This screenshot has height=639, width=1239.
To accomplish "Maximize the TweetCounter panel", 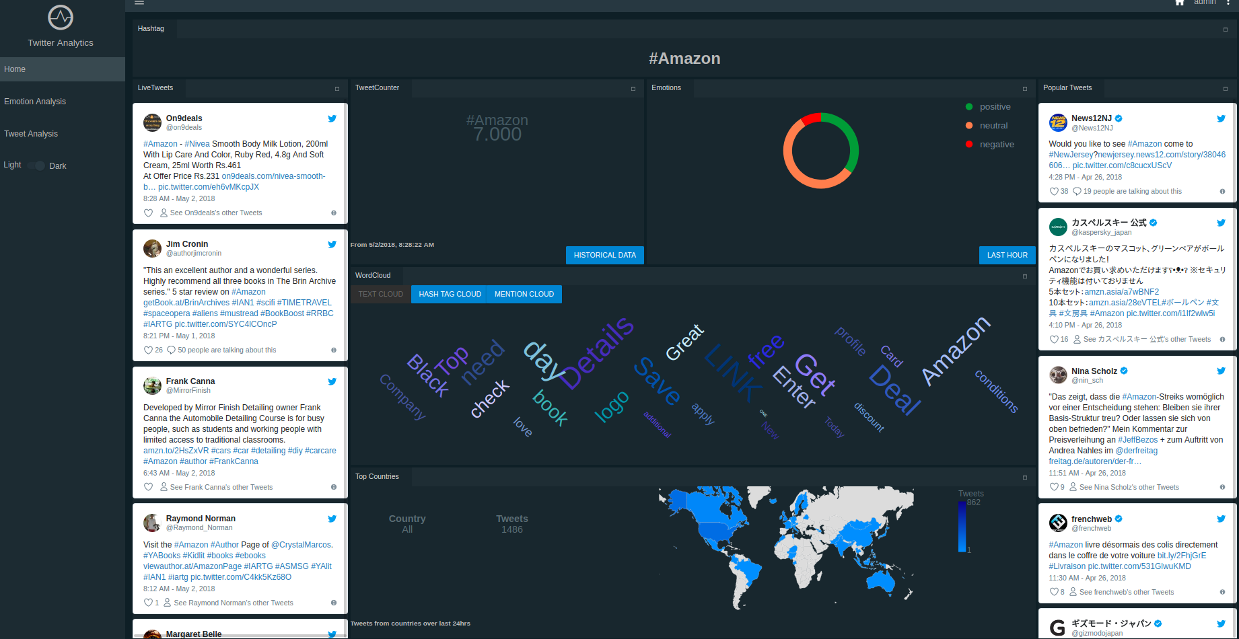I will click(633, 89).
